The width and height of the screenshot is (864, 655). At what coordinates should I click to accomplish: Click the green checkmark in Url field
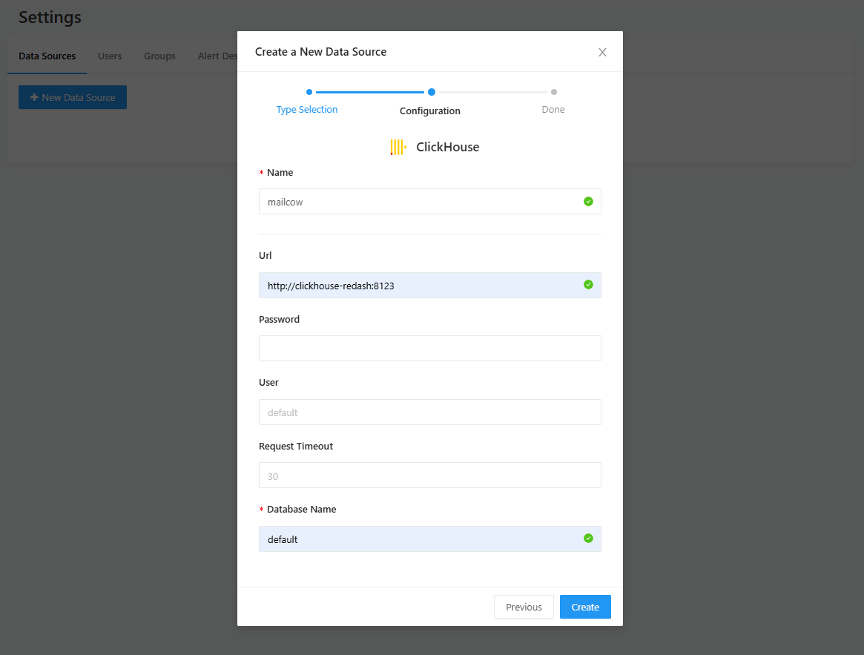[589, 285]
